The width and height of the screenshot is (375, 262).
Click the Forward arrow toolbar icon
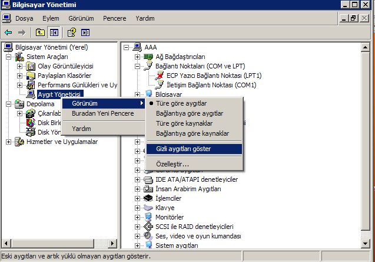tap(22, 32)
